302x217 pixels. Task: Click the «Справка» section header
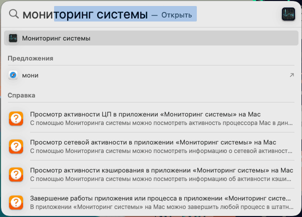point(22,95)
